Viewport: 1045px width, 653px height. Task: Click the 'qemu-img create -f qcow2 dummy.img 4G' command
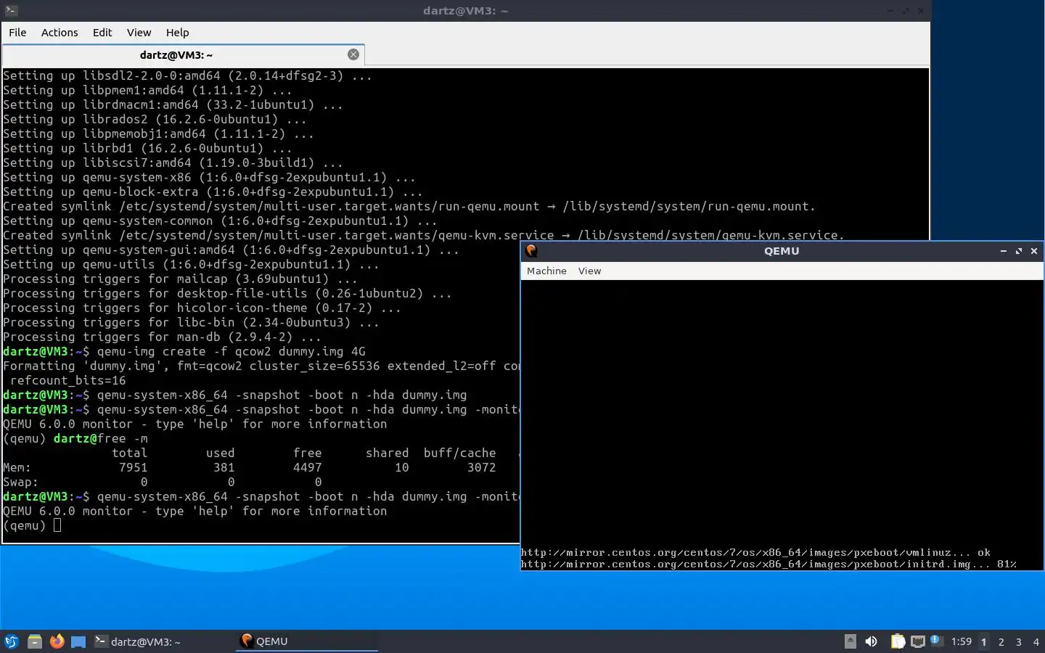[231, 351]
